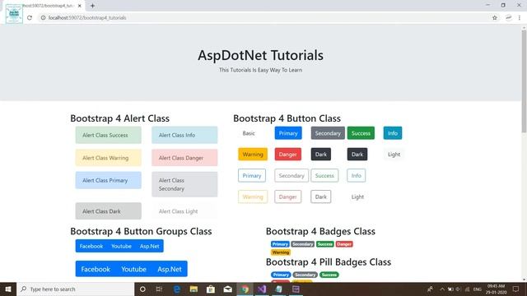The image size is (527, 296).
Task: Click Facebook in the small button group
Action: [91, 246]
